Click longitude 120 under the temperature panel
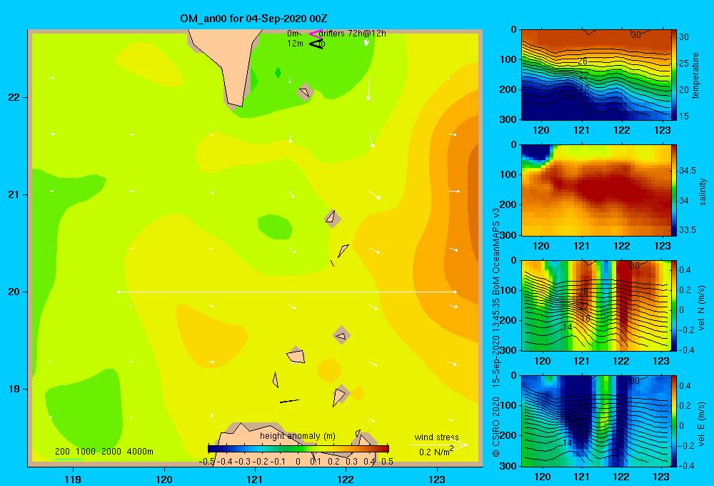Screen dimensions: 714x486 click(x=541, y=130)
